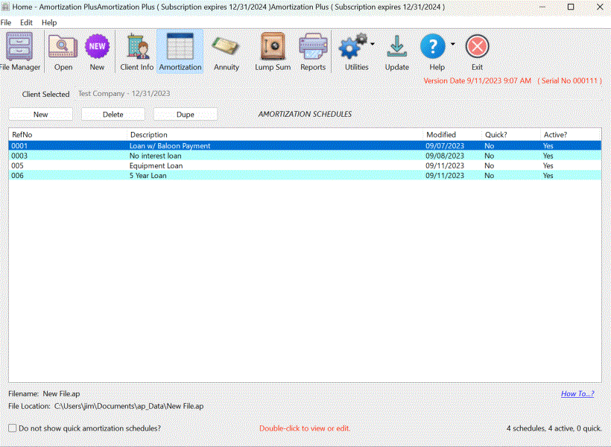Select the '5 Year Loan' schedule
The width and height of the screenshot is (611, 447).
click(x=305, y=176)
